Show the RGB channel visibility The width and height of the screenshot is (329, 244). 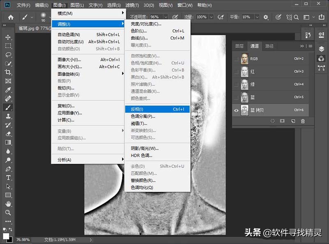[x=236, y=58]
